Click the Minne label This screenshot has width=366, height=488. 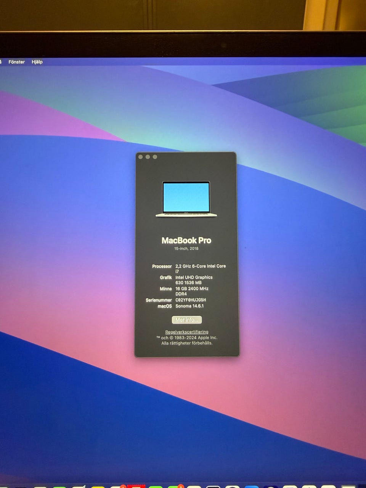[x=166, y=289]
